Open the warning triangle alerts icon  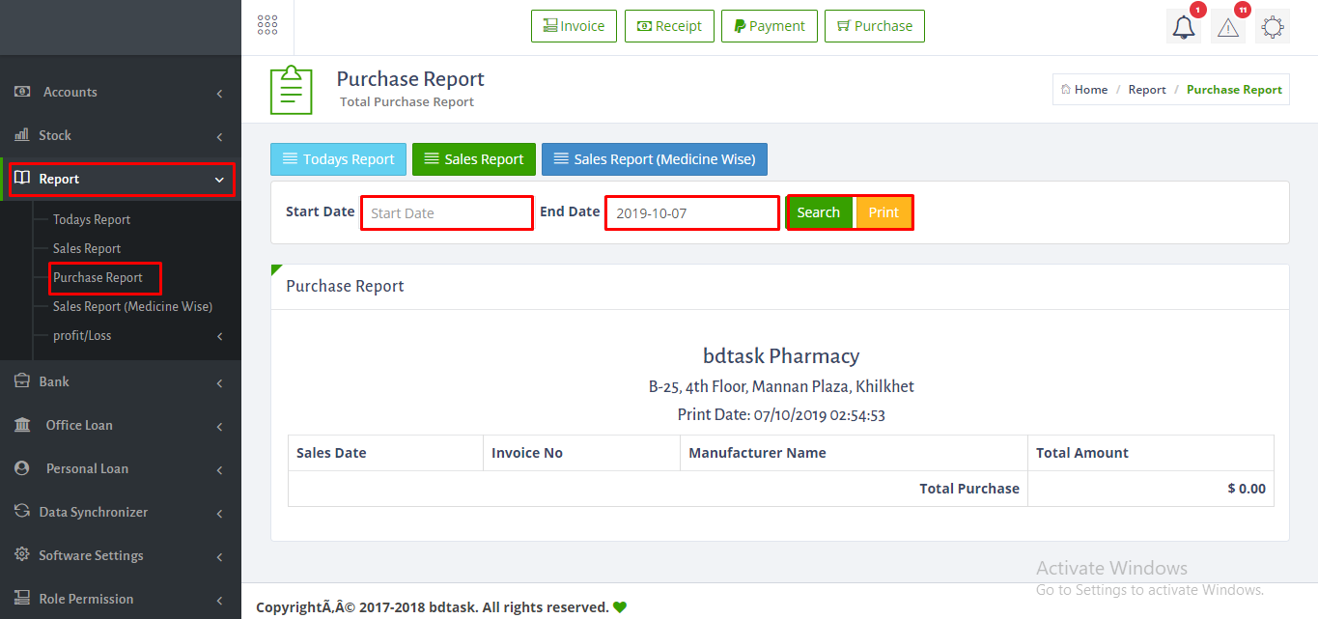[x=1228, y=27]
